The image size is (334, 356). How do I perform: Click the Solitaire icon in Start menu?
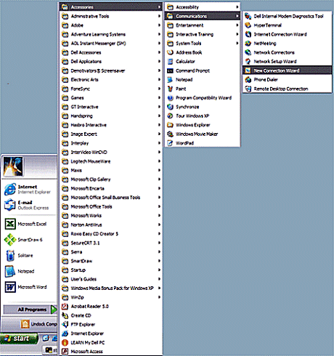[10, 256]
